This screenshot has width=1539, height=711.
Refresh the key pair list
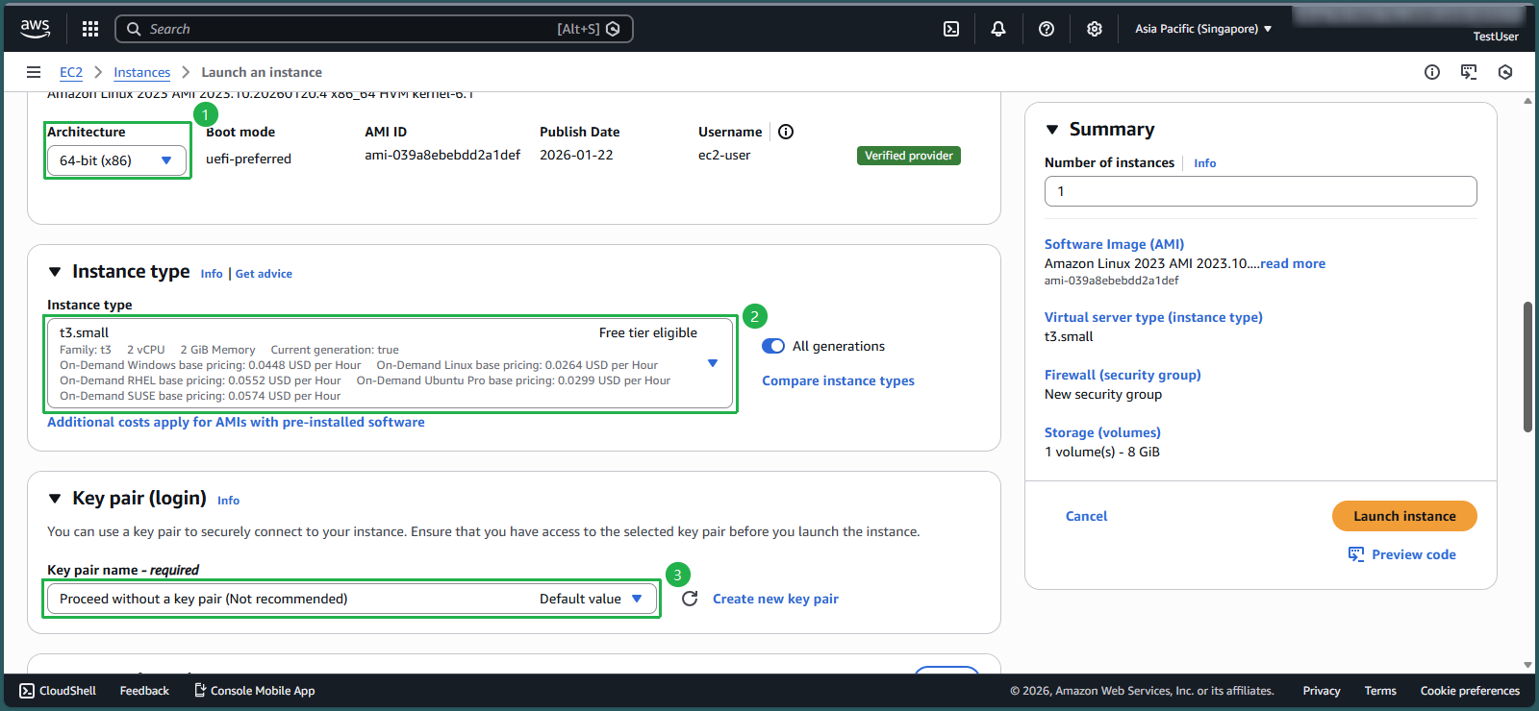coord(690,599)
